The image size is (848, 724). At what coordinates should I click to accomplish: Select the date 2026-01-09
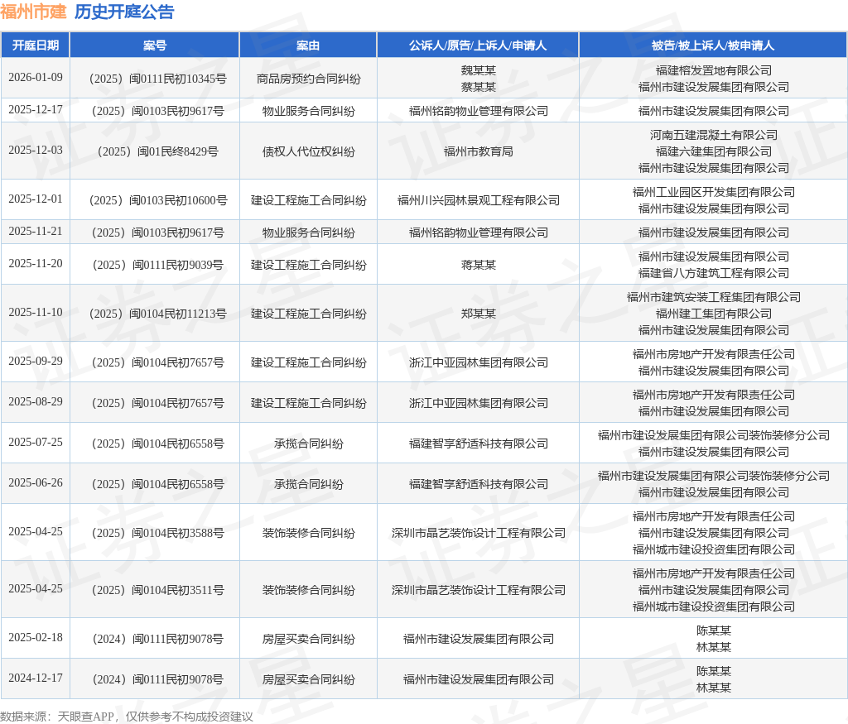click(36, 77)
